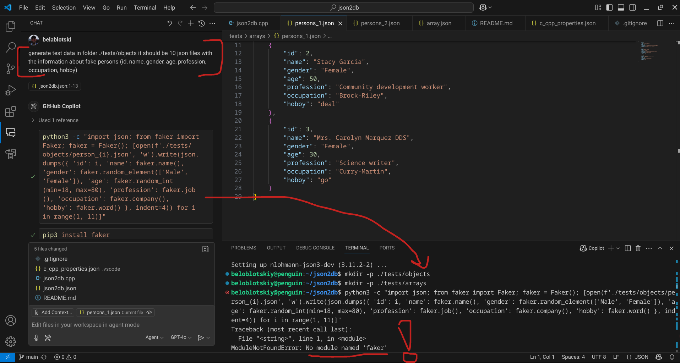Toggle primary side bar visibility

(609, 7)
